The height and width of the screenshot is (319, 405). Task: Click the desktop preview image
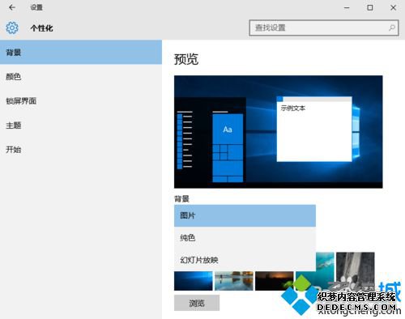pyautogui.click(x=279, y=132)
